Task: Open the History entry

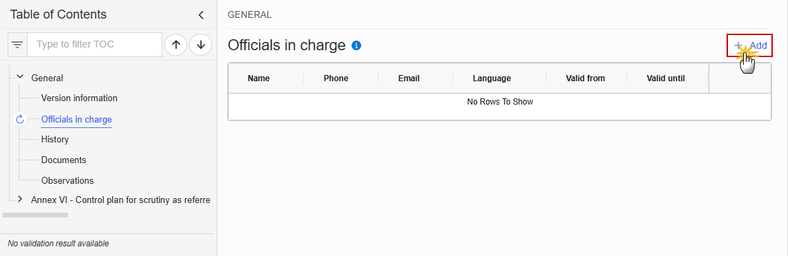Action: pos(55,139)
